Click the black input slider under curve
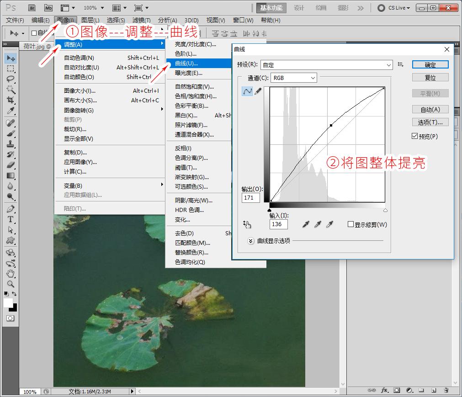This screenshot has width=462, height=397. coord(269,210)
